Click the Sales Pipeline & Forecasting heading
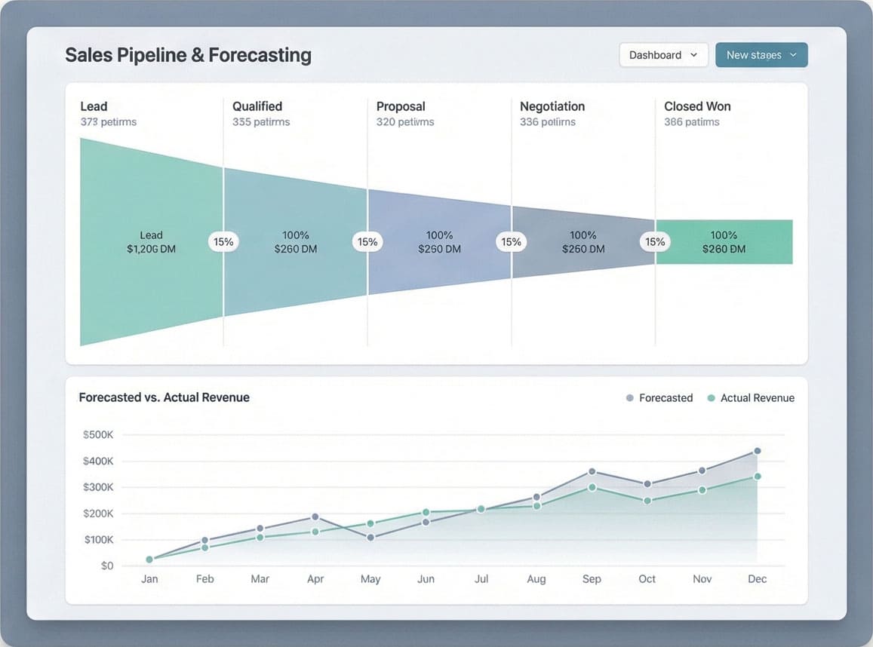 (x=188, y=54)
